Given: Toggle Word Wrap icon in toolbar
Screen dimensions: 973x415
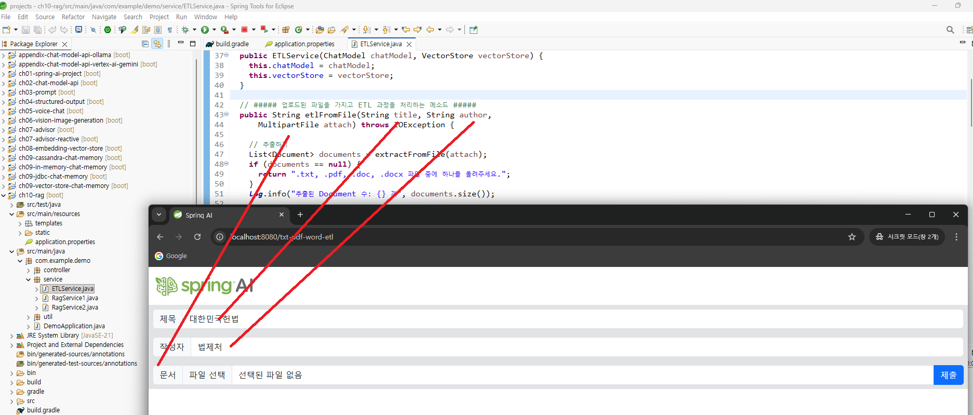Looking at the screenshot, I should pyautogui.click(x=146, y=30).
